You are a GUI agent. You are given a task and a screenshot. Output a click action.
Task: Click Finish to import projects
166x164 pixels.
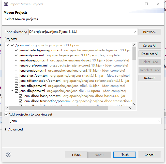point(124,155)
